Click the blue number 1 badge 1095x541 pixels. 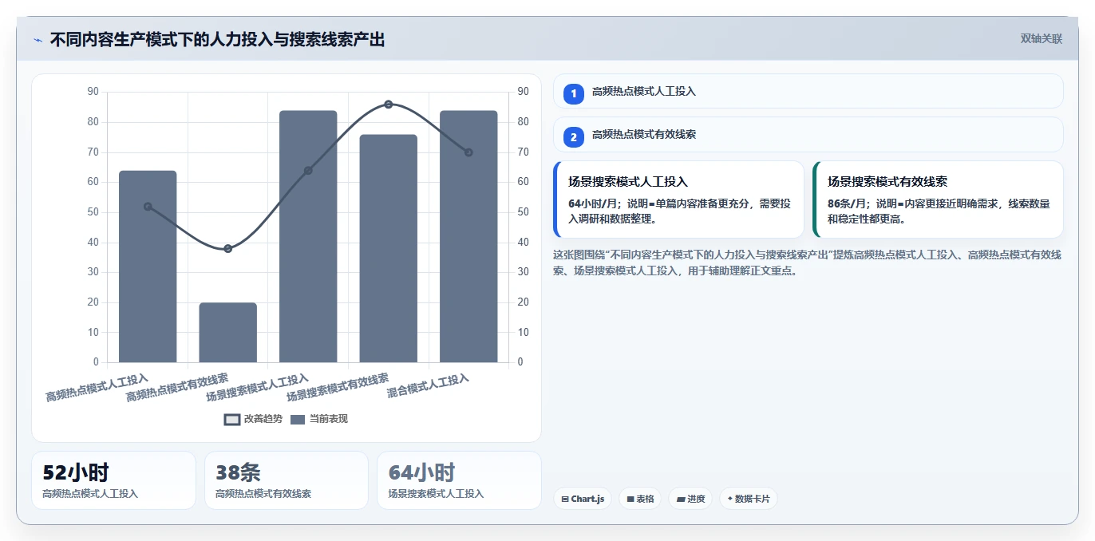click(573, 94)
